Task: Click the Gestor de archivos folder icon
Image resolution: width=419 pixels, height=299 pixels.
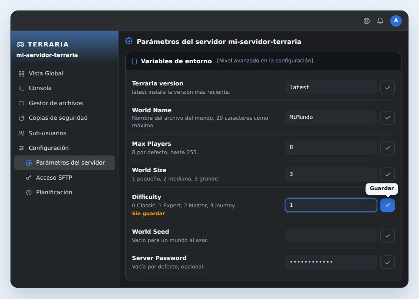Action: (21, 103)
